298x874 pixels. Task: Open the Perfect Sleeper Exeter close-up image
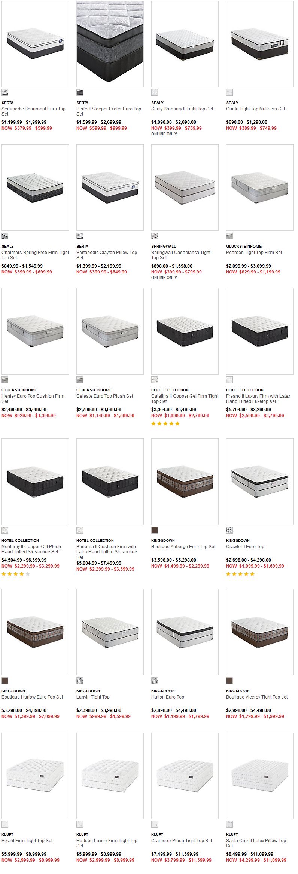[110, 44]
